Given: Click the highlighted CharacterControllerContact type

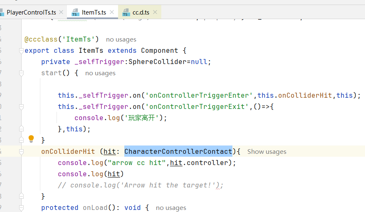Looking at the screenshot, I should click(178, 151).
